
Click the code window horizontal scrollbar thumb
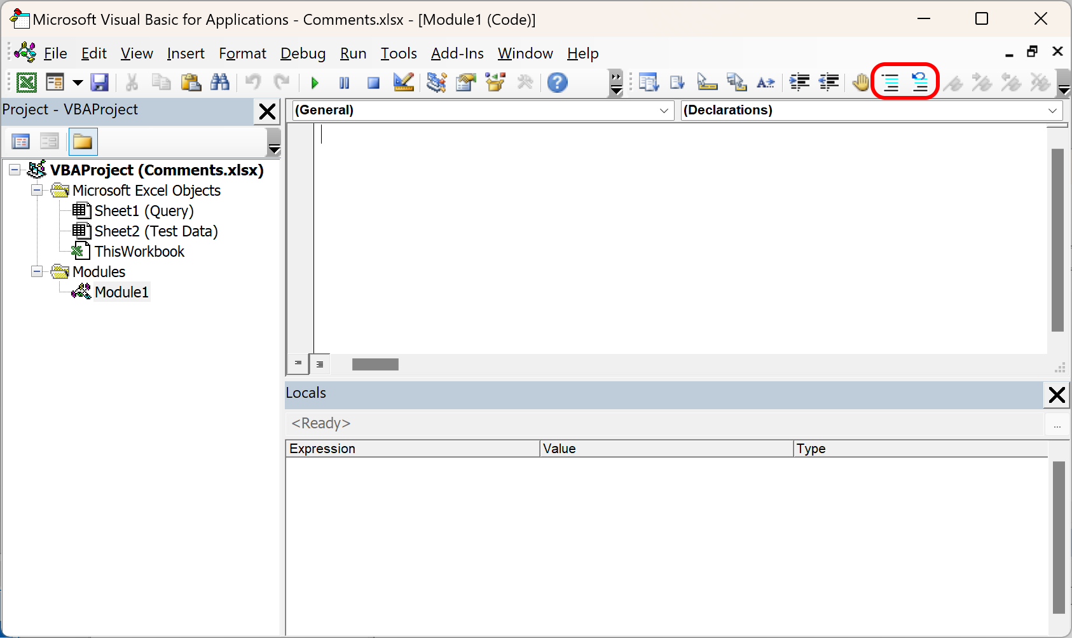(375, 364)
